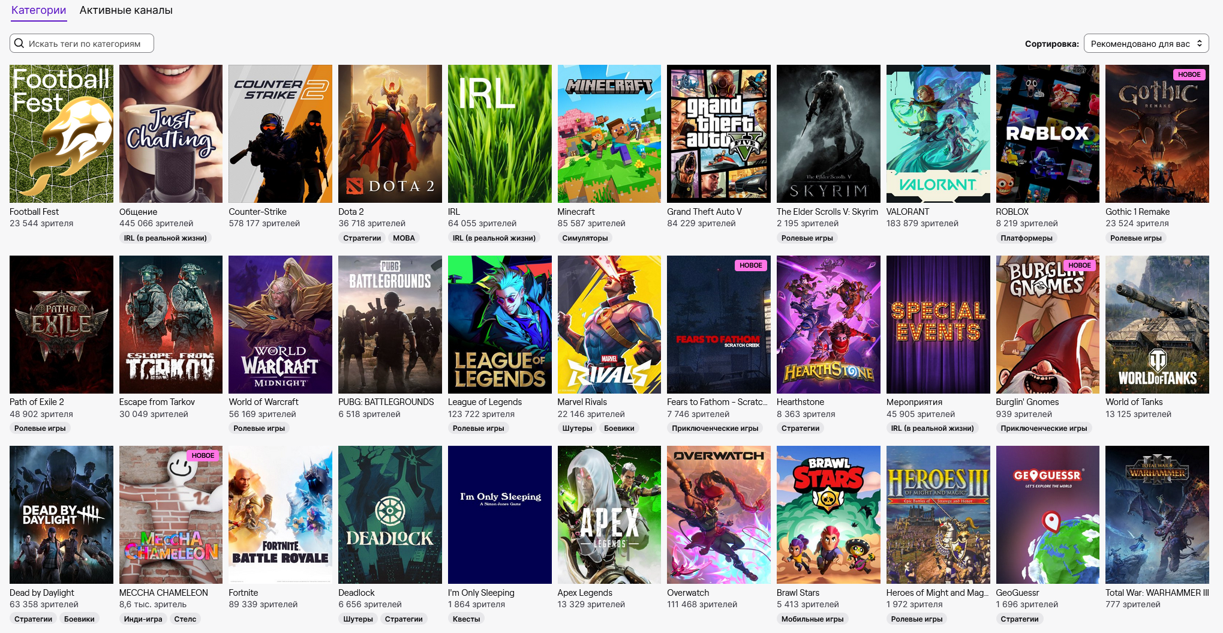1223x633 pixels.
Task: Click the Платформеры tag under ROBLOX
Action: point(1026,238)
